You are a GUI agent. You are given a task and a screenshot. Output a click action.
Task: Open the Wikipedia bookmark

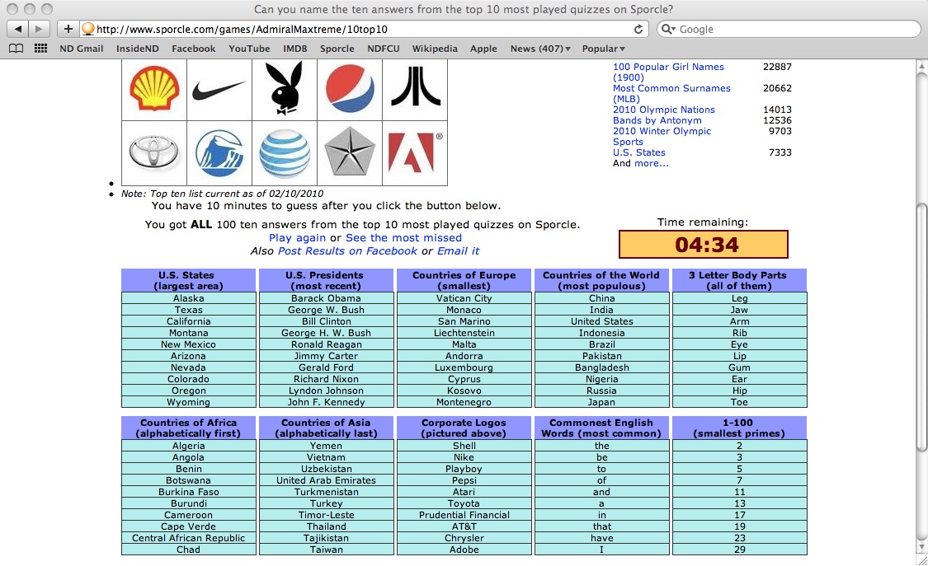click(435, 49)
